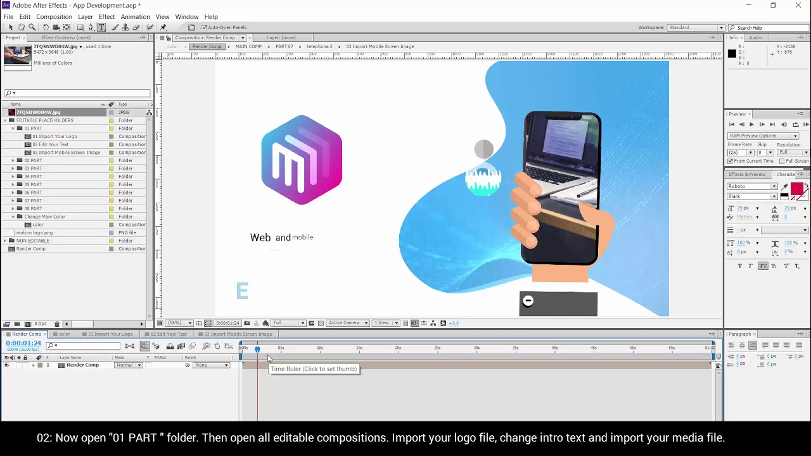The width and height of the screenshot is (811, 456).
Task: Open viewer magnification 56% dropdown
Action: pyautogui.click(x=179, y=323)
